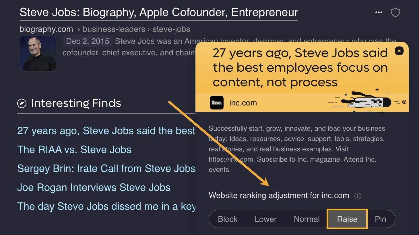Set ranking adjustment to Normal
Image resolution: width=419 pixels, height=235 pixels.
point(307,219)
